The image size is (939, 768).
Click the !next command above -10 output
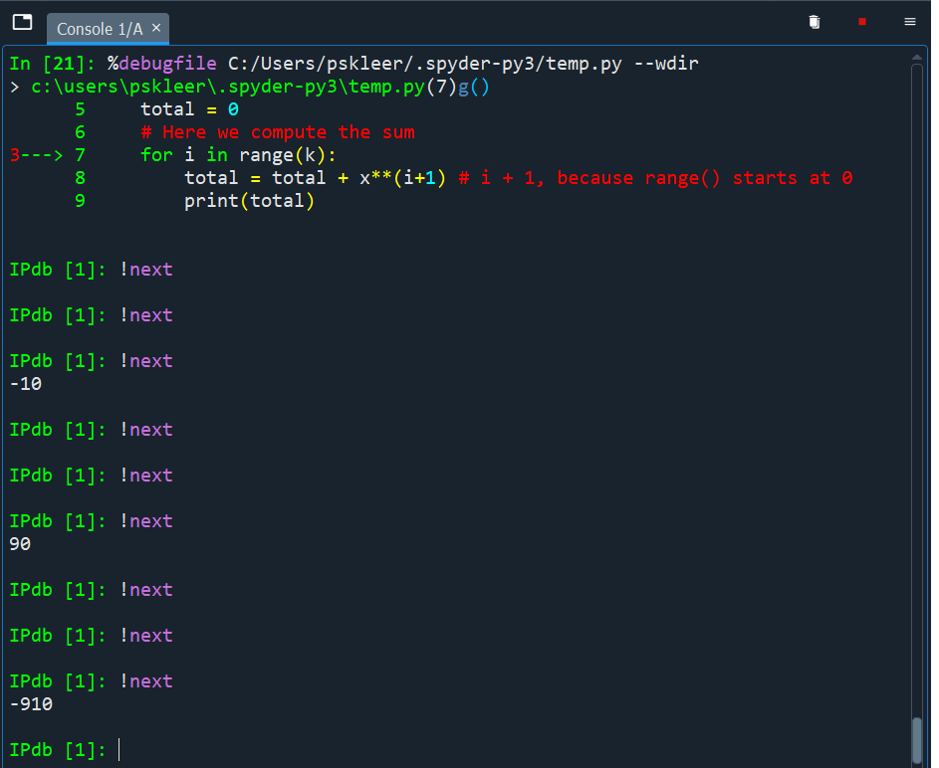pos(146,361)
